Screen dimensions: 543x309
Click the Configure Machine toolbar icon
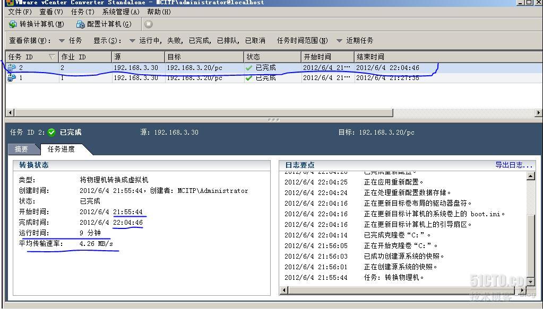click(x=80, y=24)
